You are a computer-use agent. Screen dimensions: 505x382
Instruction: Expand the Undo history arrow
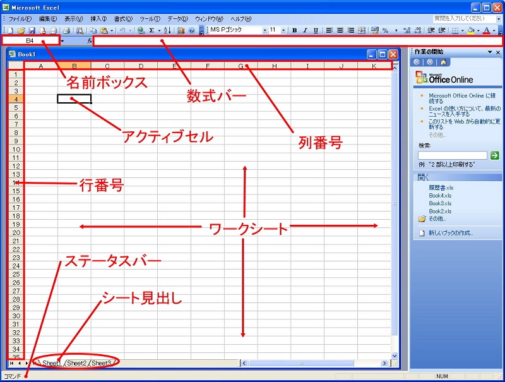pos(131,30)
